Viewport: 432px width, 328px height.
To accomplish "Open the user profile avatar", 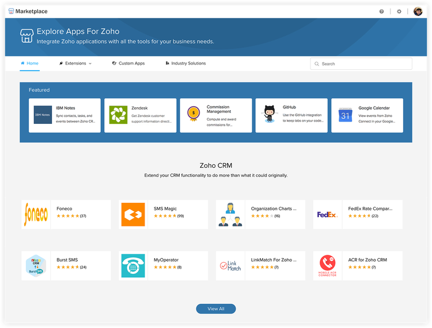I will [x=418, y=12].
